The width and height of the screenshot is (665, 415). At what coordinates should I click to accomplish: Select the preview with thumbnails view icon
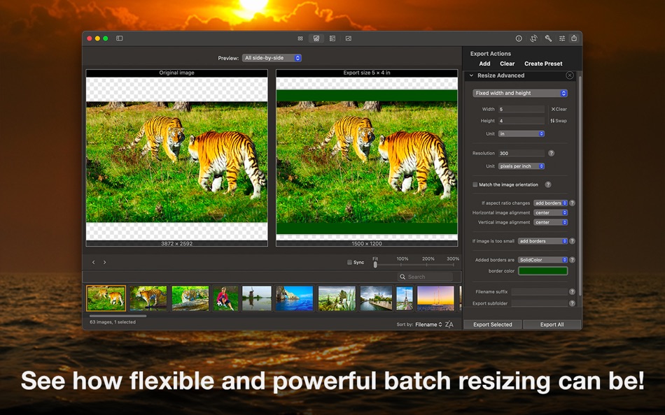pyautogui.click(x=316, y=38)
